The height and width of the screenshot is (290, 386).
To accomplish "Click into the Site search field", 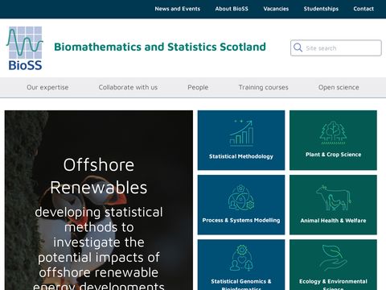I will pyautogui.click(x=336, y=48).
